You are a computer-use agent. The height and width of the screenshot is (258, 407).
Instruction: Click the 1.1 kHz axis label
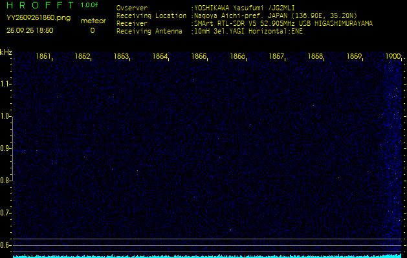coord(5,84)
